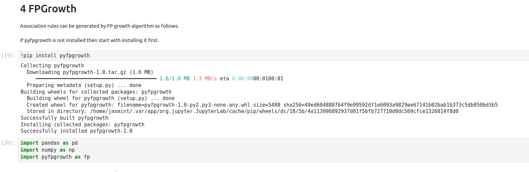Place cursor on "import pandas as pd" line
The height and width of the screenshot is (172, 529).
(x=49, y=143)
